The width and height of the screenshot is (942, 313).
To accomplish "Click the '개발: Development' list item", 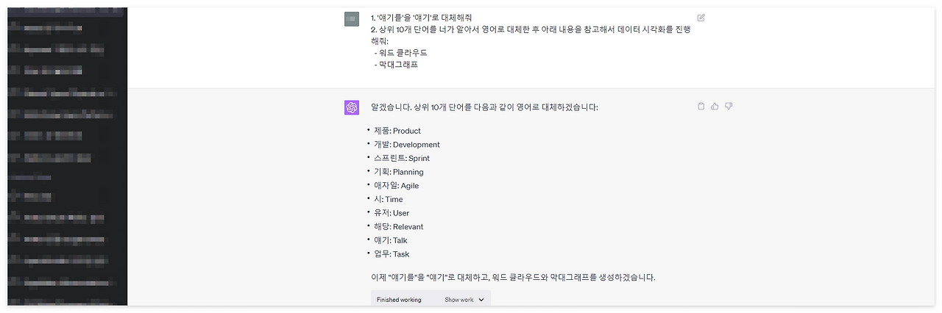I will [406, 145].
